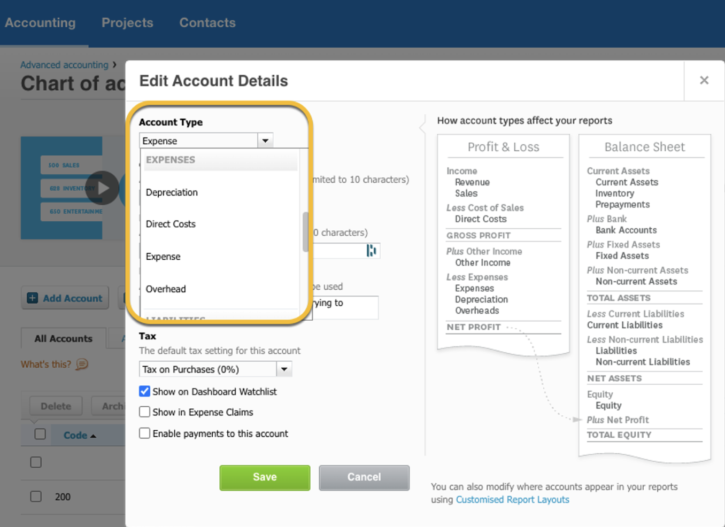Uncheck Show on Dashboard Watchlist
The image size is (725, 527).
144,391
